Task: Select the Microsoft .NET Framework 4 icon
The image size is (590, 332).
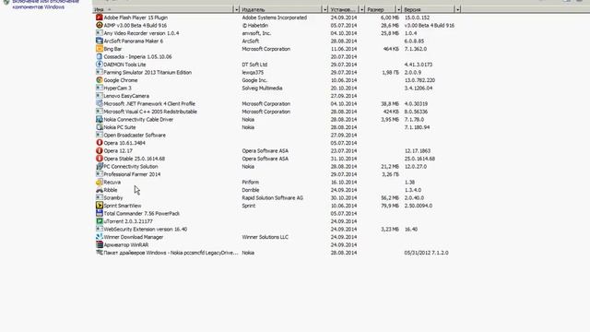Action: [x=100, y=103]
